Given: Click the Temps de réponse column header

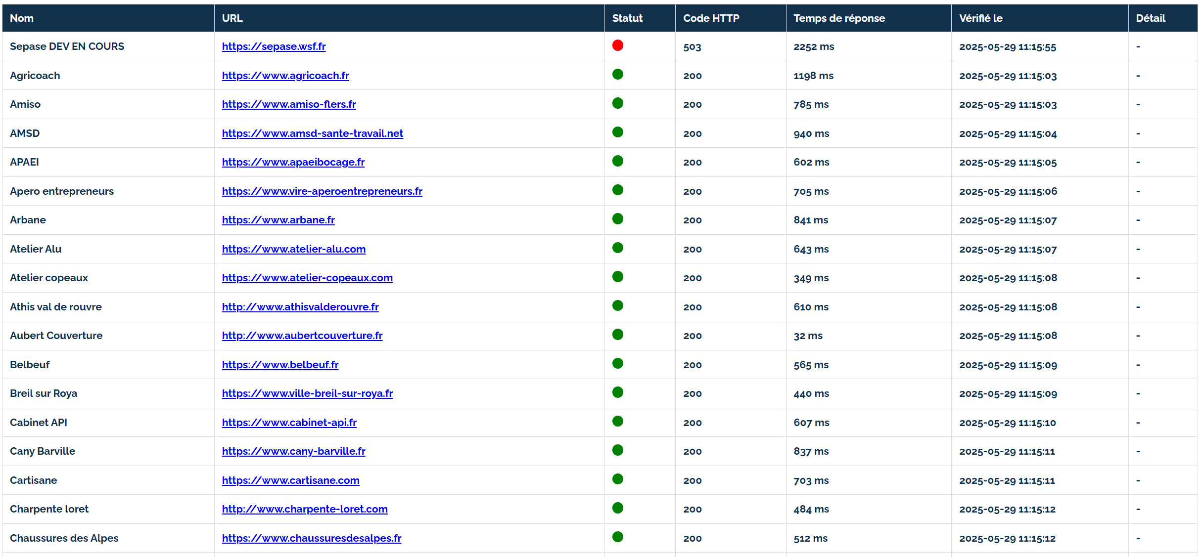Looking at the screenshot, I should pos(869,18).
